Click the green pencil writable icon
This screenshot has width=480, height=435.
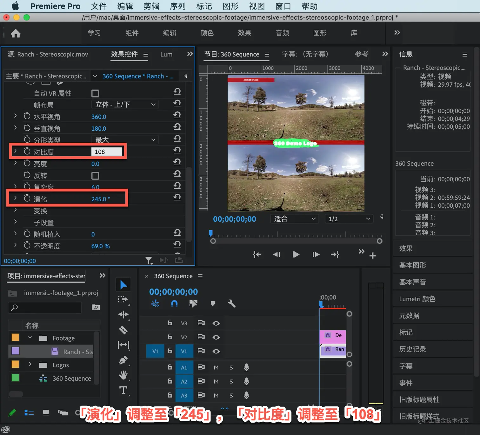click(12, 412)
